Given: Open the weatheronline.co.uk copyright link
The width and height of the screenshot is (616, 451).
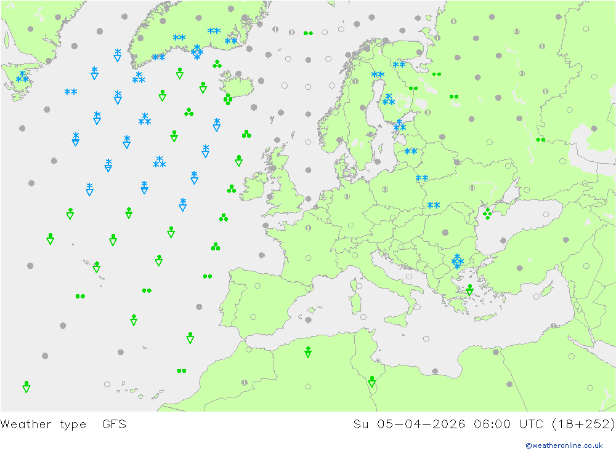Looking at the screenshot, I should [564, 445].
